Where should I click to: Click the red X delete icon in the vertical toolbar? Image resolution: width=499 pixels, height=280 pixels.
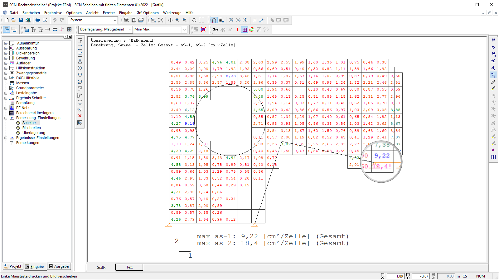pyautogui.click(x=80, y=116)
